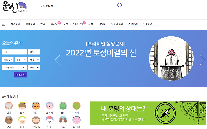Screen dimensions: 207x129
Task: Open the 태어난 시각 birth time dropdown
Action: click(14, 67)
